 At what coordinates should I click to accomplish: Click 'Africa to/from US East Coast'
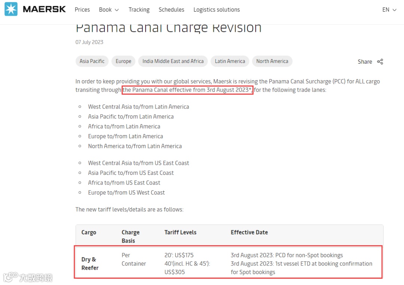point(124,183)
